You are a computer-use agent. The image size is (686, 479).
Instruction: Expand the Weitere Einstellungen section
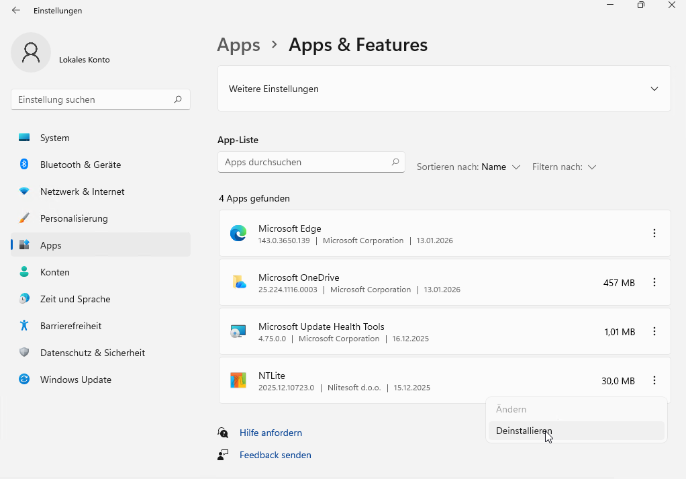coord(444,89)
